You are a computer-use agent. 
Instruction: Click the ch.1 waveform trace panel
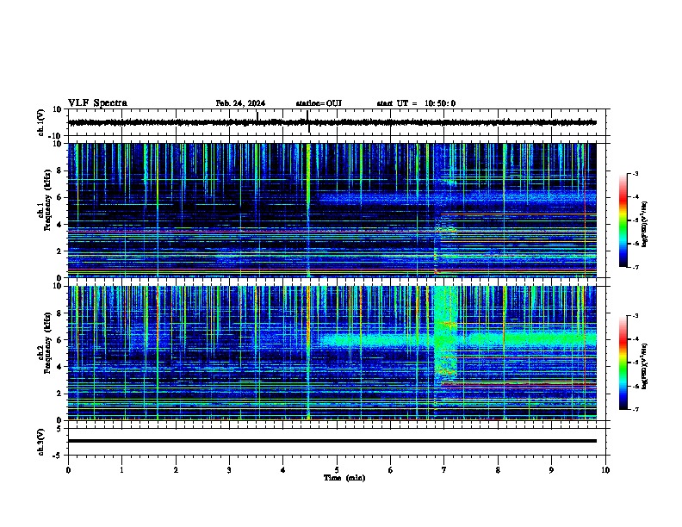pos(338,122)
